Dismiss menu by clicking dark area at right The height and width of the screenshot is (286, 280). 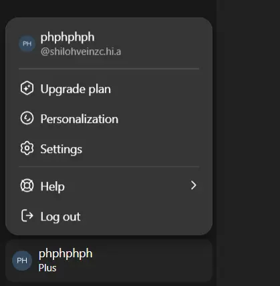pyautogui.click(x=249, y=142)
